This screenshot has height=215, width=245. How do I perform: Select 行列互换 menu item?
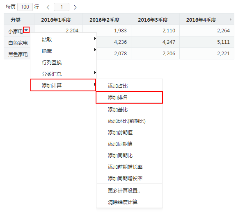pyautogui.click(x=63, y=63)
